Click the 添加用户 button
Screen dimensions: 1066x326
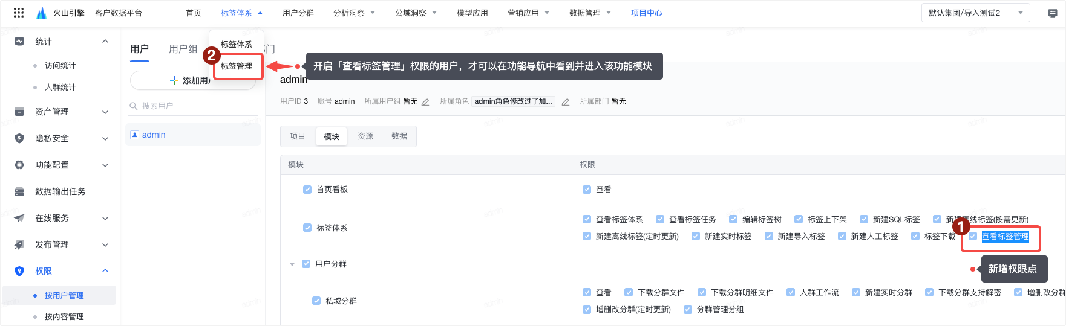pos(191,80)
